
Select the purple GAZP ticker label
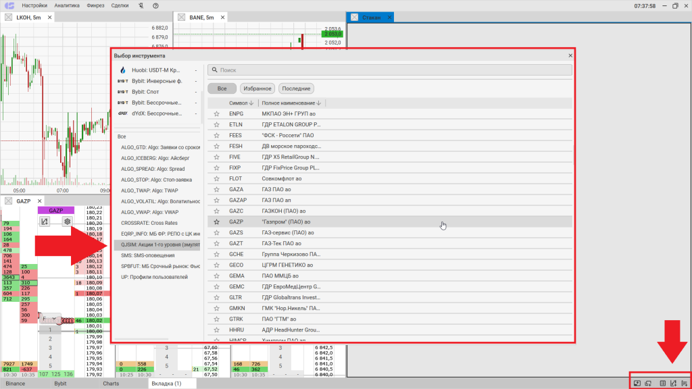[x=55, y=210]
